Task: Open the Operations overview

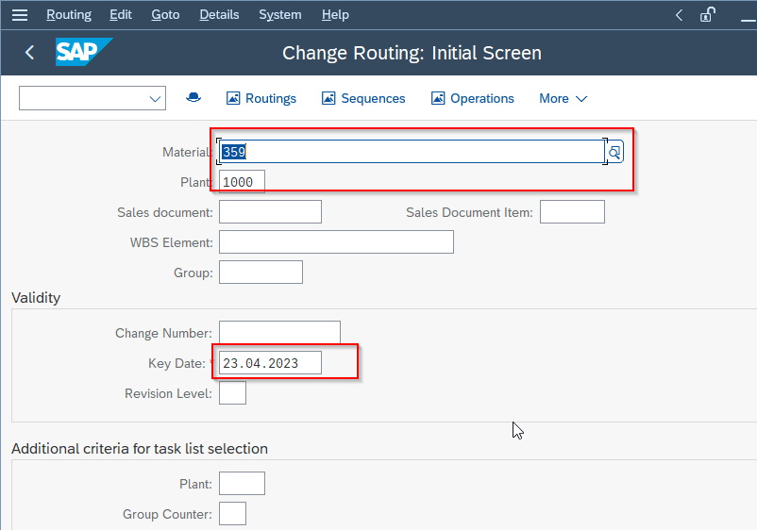Action: point(473,98)
